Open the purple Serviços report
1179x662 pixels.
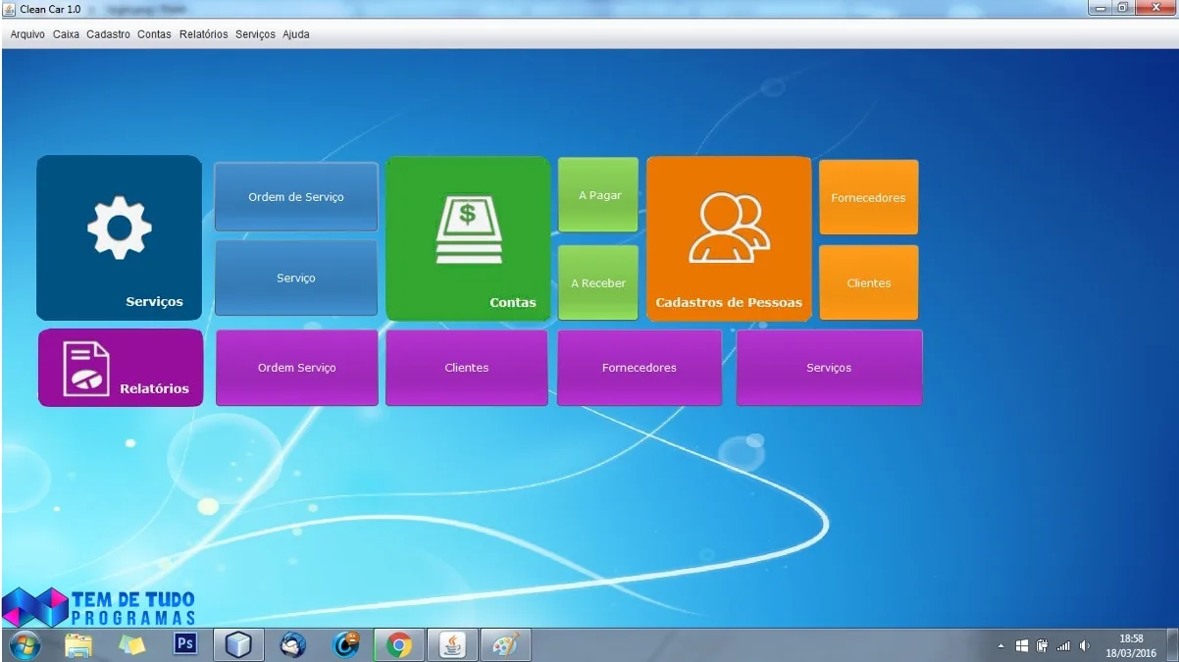point(829,368)
